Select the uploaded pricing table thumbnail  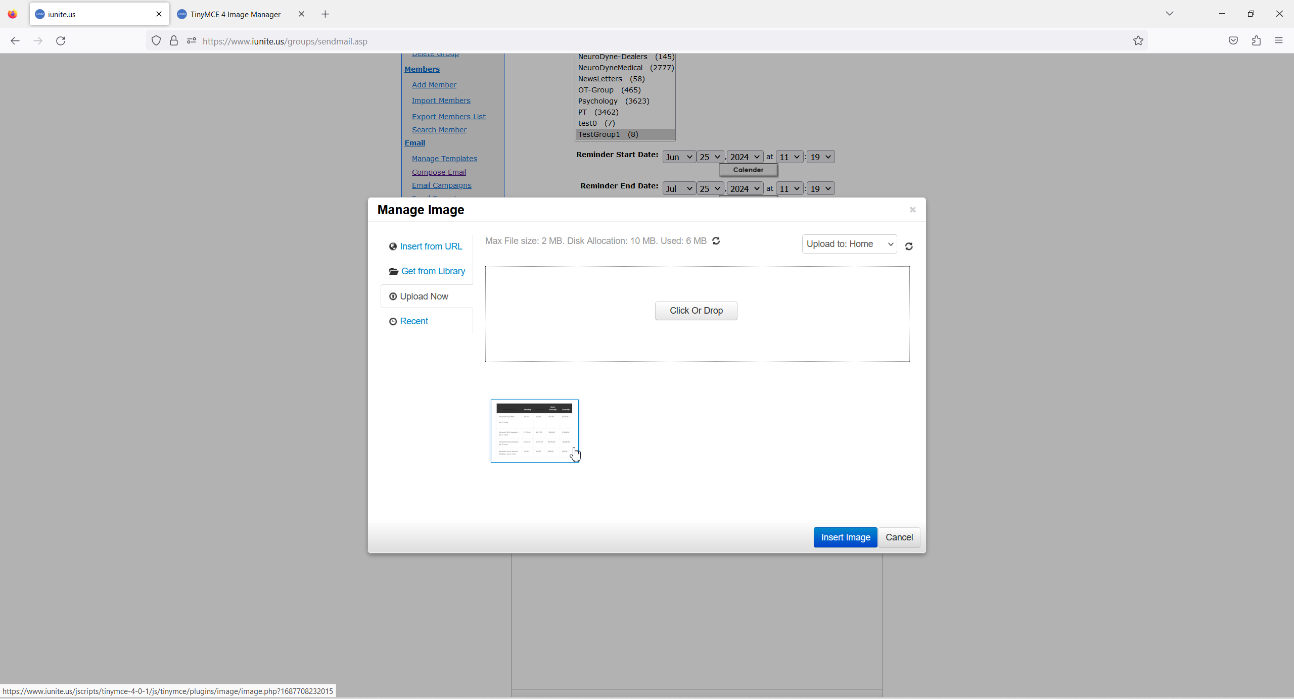click(x=534, y=430)
